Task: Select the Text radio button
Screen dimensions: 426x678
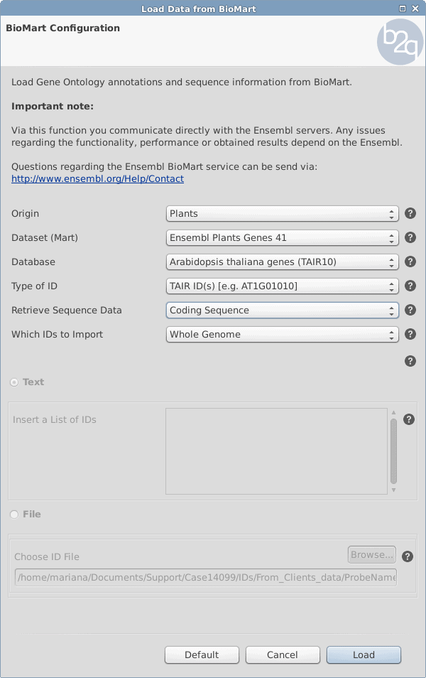Action: click(x=14, y=382)
